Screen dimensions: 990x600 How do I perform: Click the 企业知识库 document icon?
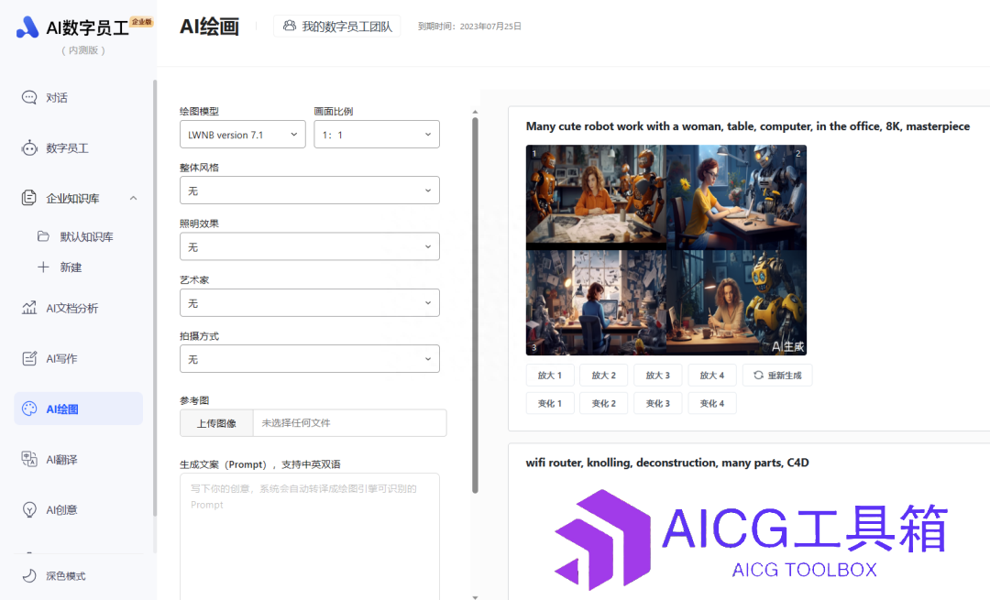point(29,198)
